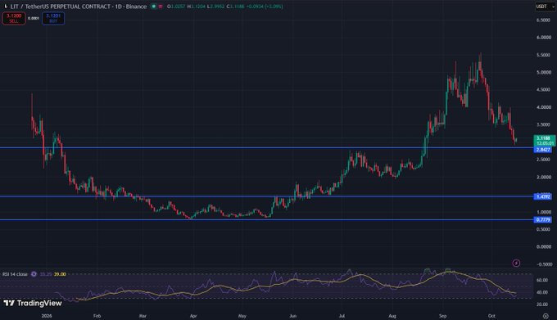Click the pink data status icon beside title
Image resolution: width=557 pixels, height=320 pixels.
[x=161, y=7]
